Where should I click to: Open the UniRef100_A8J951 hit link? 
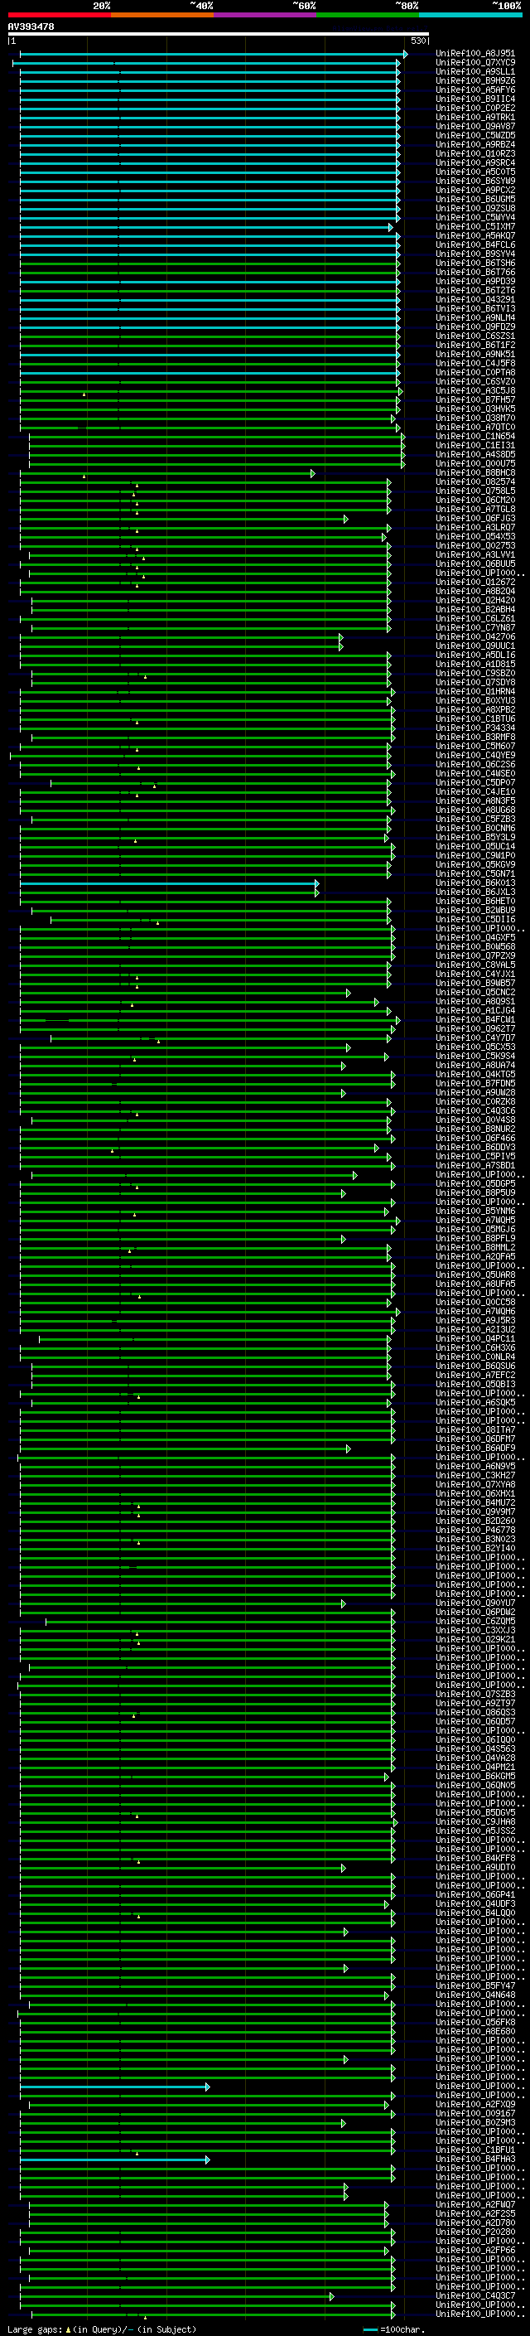pos(475,55)
